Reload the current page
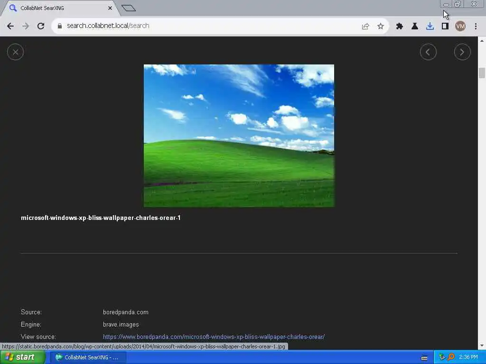 coord(41,26)
